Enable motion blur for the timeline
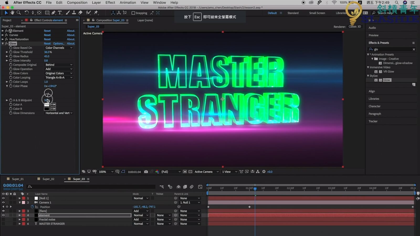The width and height of the screenshot is (420, 236). pyautogui.click(x=192, y=187)
